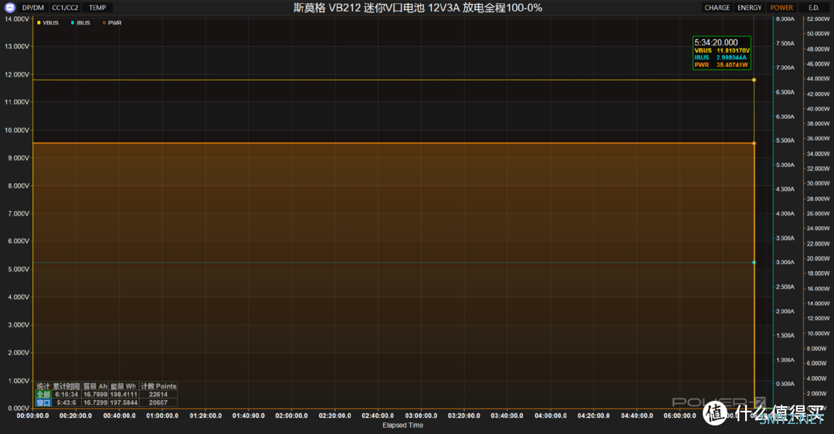834x434 pixels.
Task: Click the IBUS 2.998044A tooltip value
Action: [x=731, y=57]
